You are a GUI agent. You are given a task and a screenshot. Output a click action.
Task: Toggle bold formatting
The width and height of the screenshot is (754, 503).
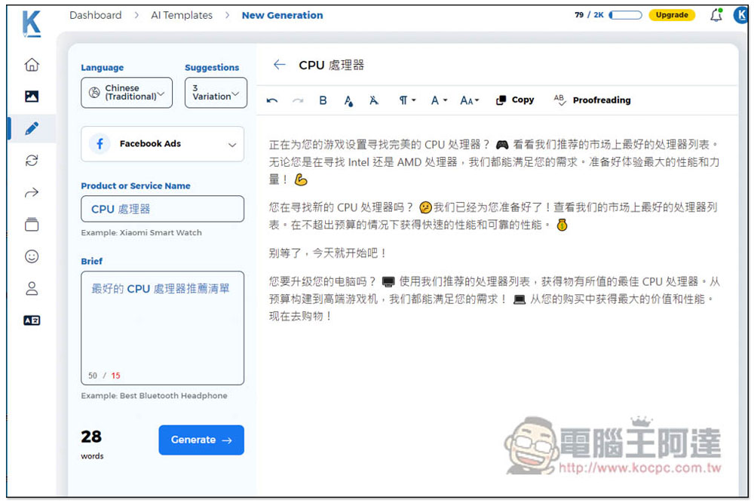click(x=323, y=100)
